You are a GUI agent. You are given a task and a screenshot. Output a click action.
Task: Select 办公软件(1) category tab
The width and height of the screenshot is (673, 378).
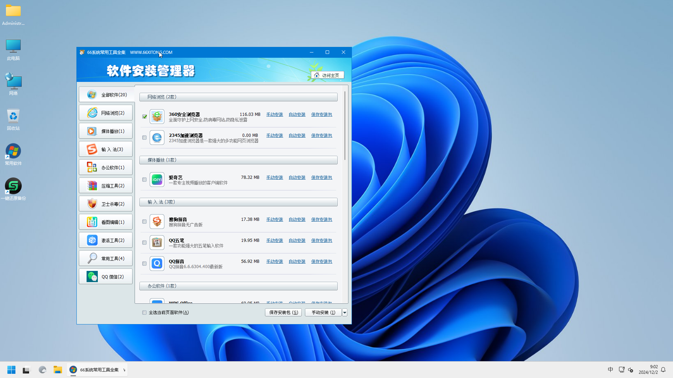[106, 167]
